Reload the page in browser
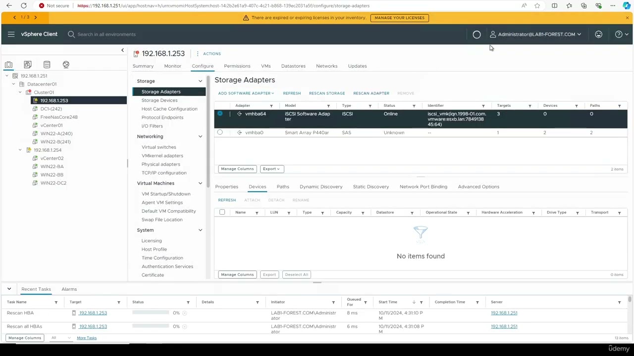634x356 pixels. point(24,6)
